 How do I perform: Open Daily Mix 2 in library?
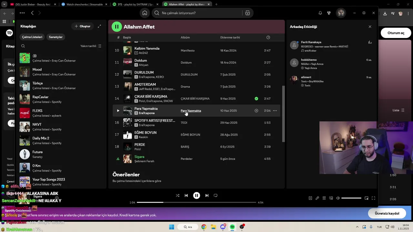tap(61, 140)
